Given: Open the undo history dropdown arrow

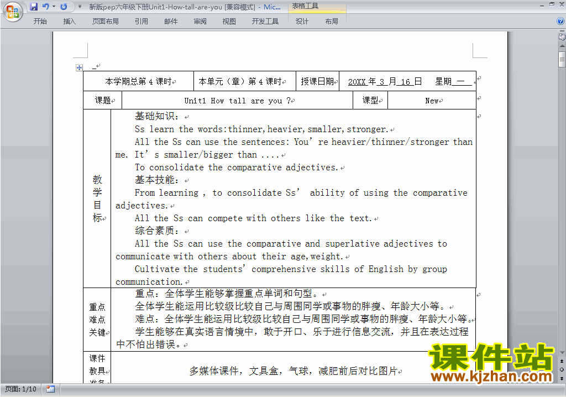Looking at the screenshot, I should click(54, 7).
